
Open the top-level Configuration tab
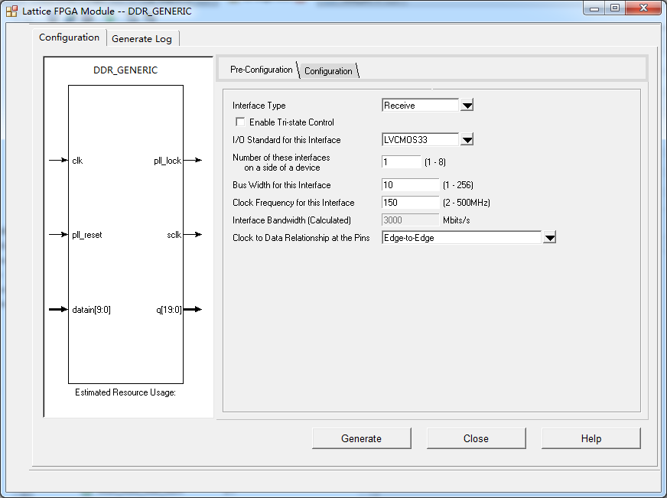(69, 37)
